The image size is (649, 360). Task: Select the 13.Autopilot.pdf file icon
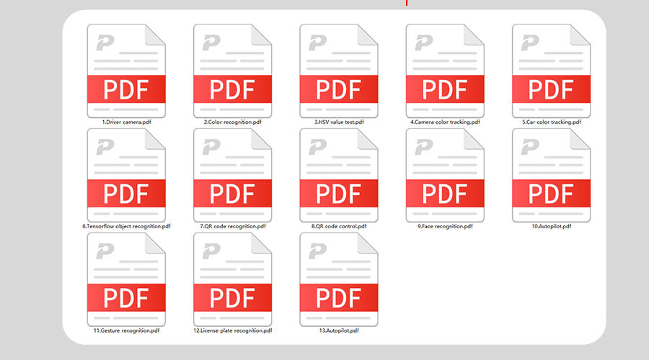click(339, 279)
